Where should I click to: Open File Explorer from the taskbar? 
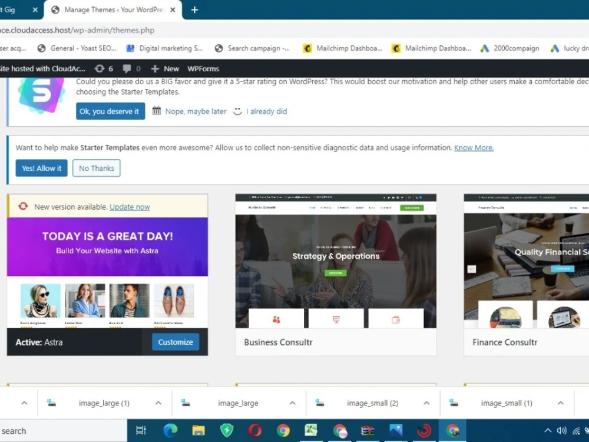tap(198, 430)
